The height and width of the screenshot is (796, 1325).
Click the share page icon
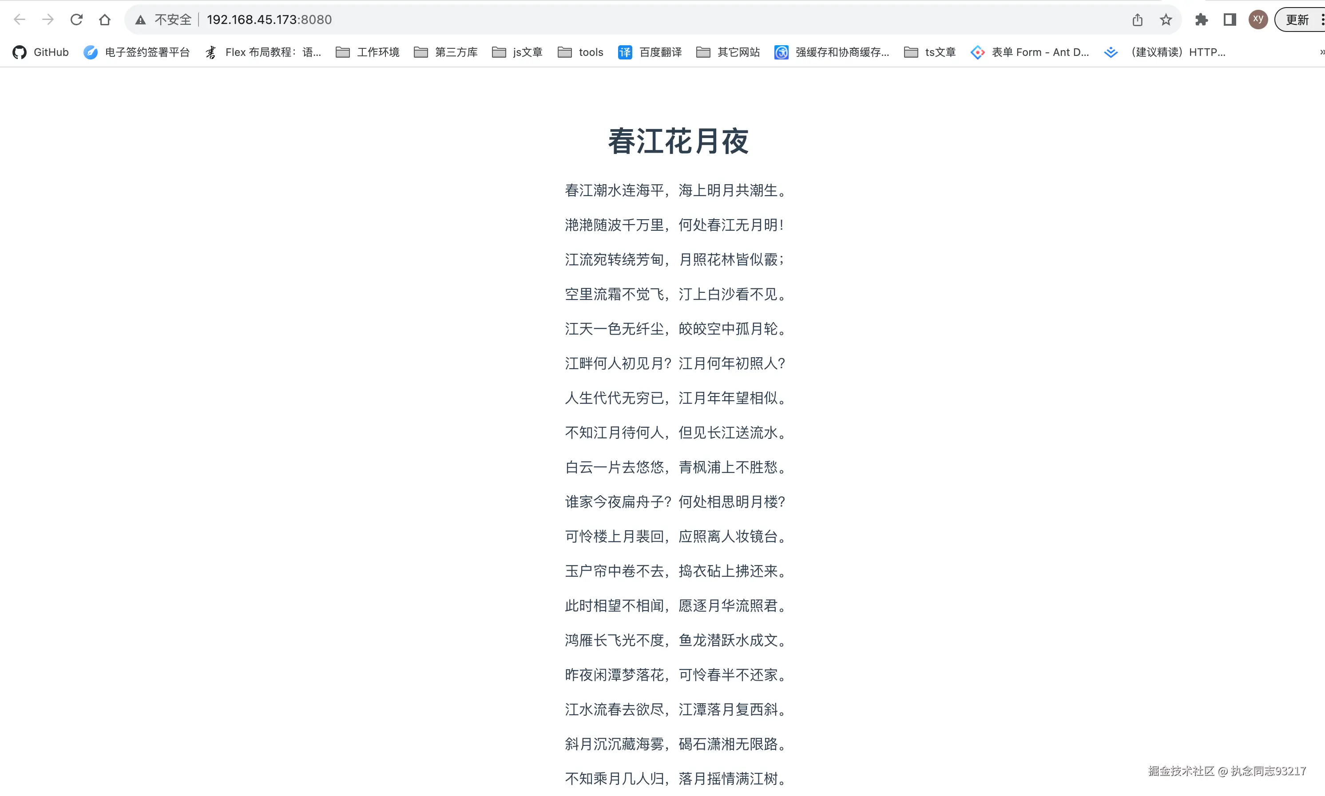tap(1137, 20)
